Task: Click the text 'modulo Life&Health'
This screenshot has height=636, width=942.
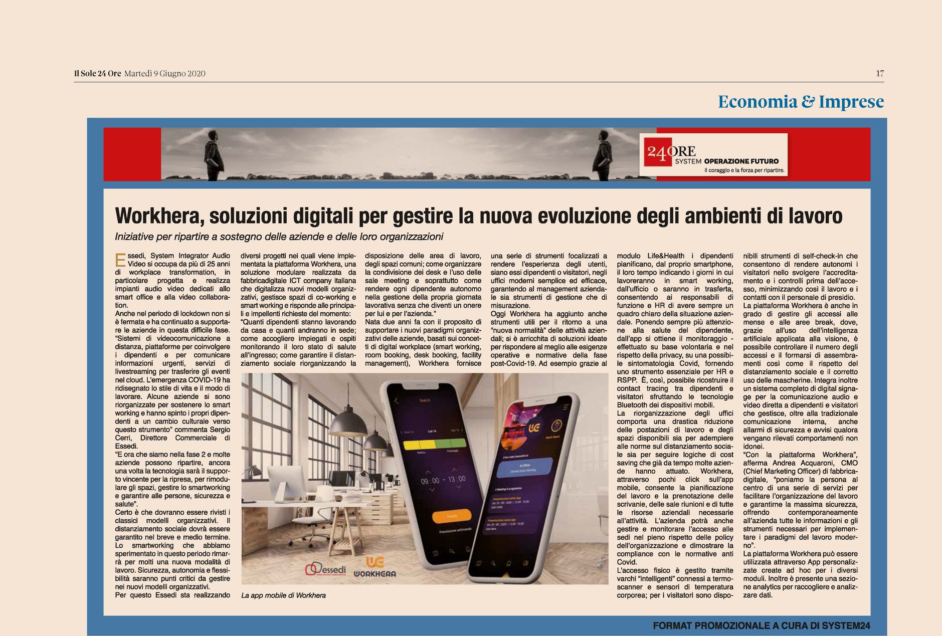Action: pyautogui.click(x=651, y=256)
